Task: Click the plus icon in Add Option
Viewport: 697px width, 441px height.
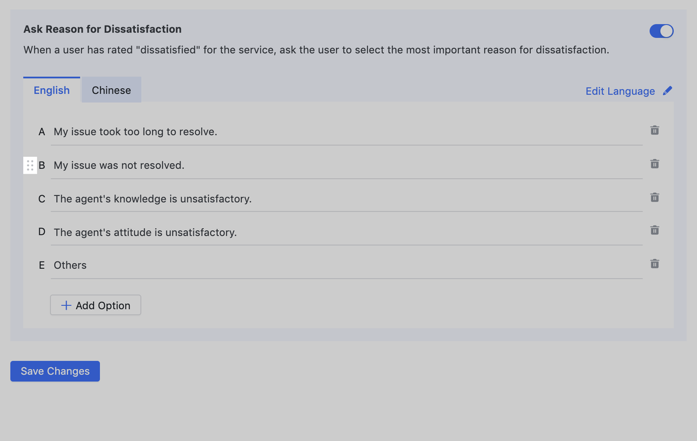Action: click(x=66, y=306)
